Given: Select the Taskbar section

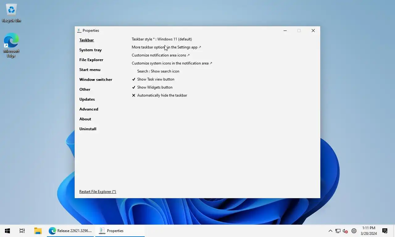Looking at the screenshot, I should click(x=86, y=40).
